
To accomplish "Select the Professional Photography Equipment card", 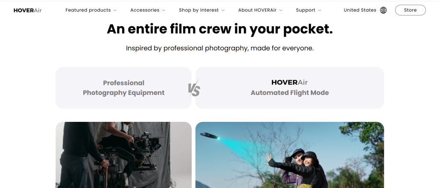I will pyautogui.click(x=123, y=88).
